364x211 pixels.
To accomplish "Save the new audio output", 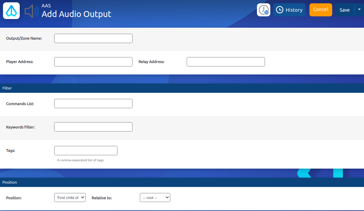I will point(344,10).
